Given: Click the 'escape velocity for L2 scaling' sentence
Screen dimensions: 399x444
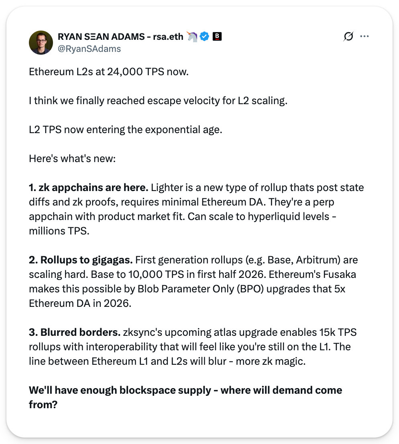Looking at the screenshot, I should (158, 101).
